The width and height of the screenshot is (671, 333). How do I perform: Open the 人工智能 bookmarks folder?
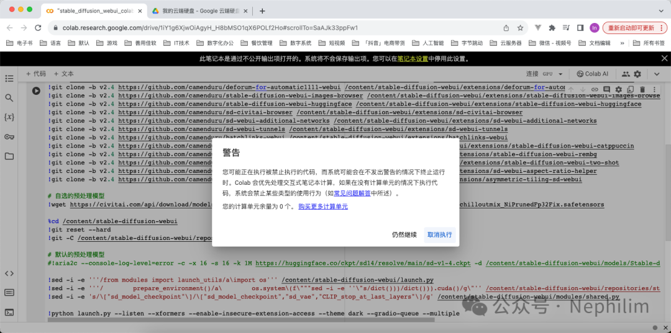pyautogui.click(x=428, y=43)
